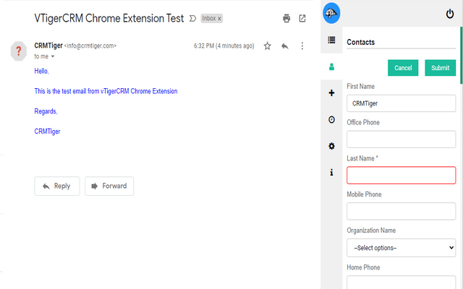463x289 pixels.
Task: Click the reply arrow icon beside the star
Action: pos(284,46)
